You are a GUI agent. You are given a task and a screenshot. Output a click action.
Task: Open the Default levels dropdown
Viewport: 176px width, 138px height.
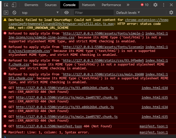pyautogui.click(x=128, y=12)
